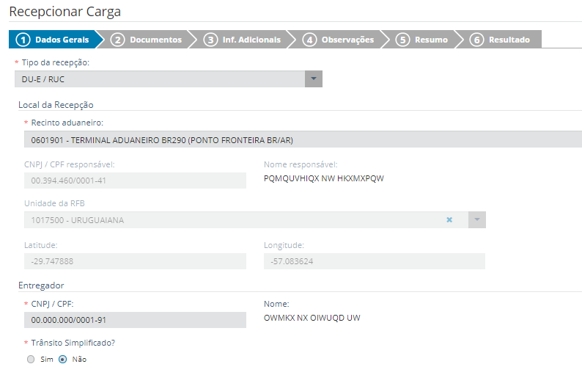The height and width of the screenshot is (375, 582).
Task: Expand the Unidade da RFB dropdown arrow
Action: click(x=476, y=219)
